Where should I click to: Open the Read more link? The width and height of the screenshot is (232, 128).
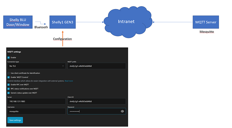coord(69,81)
